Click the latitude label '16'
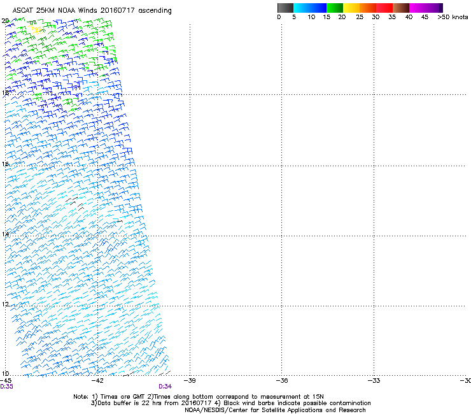The height and width of the screenshot is (414, 471). point(5,164)
